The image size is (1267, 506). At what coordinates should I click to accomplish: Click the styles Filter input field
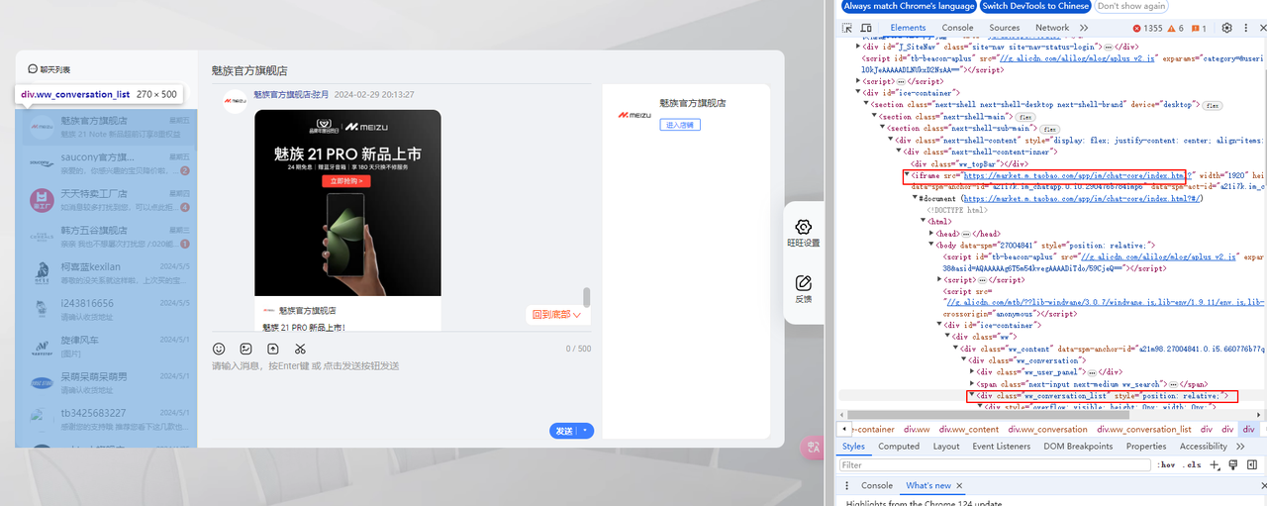pyautogui.click(x=997, y=464)
